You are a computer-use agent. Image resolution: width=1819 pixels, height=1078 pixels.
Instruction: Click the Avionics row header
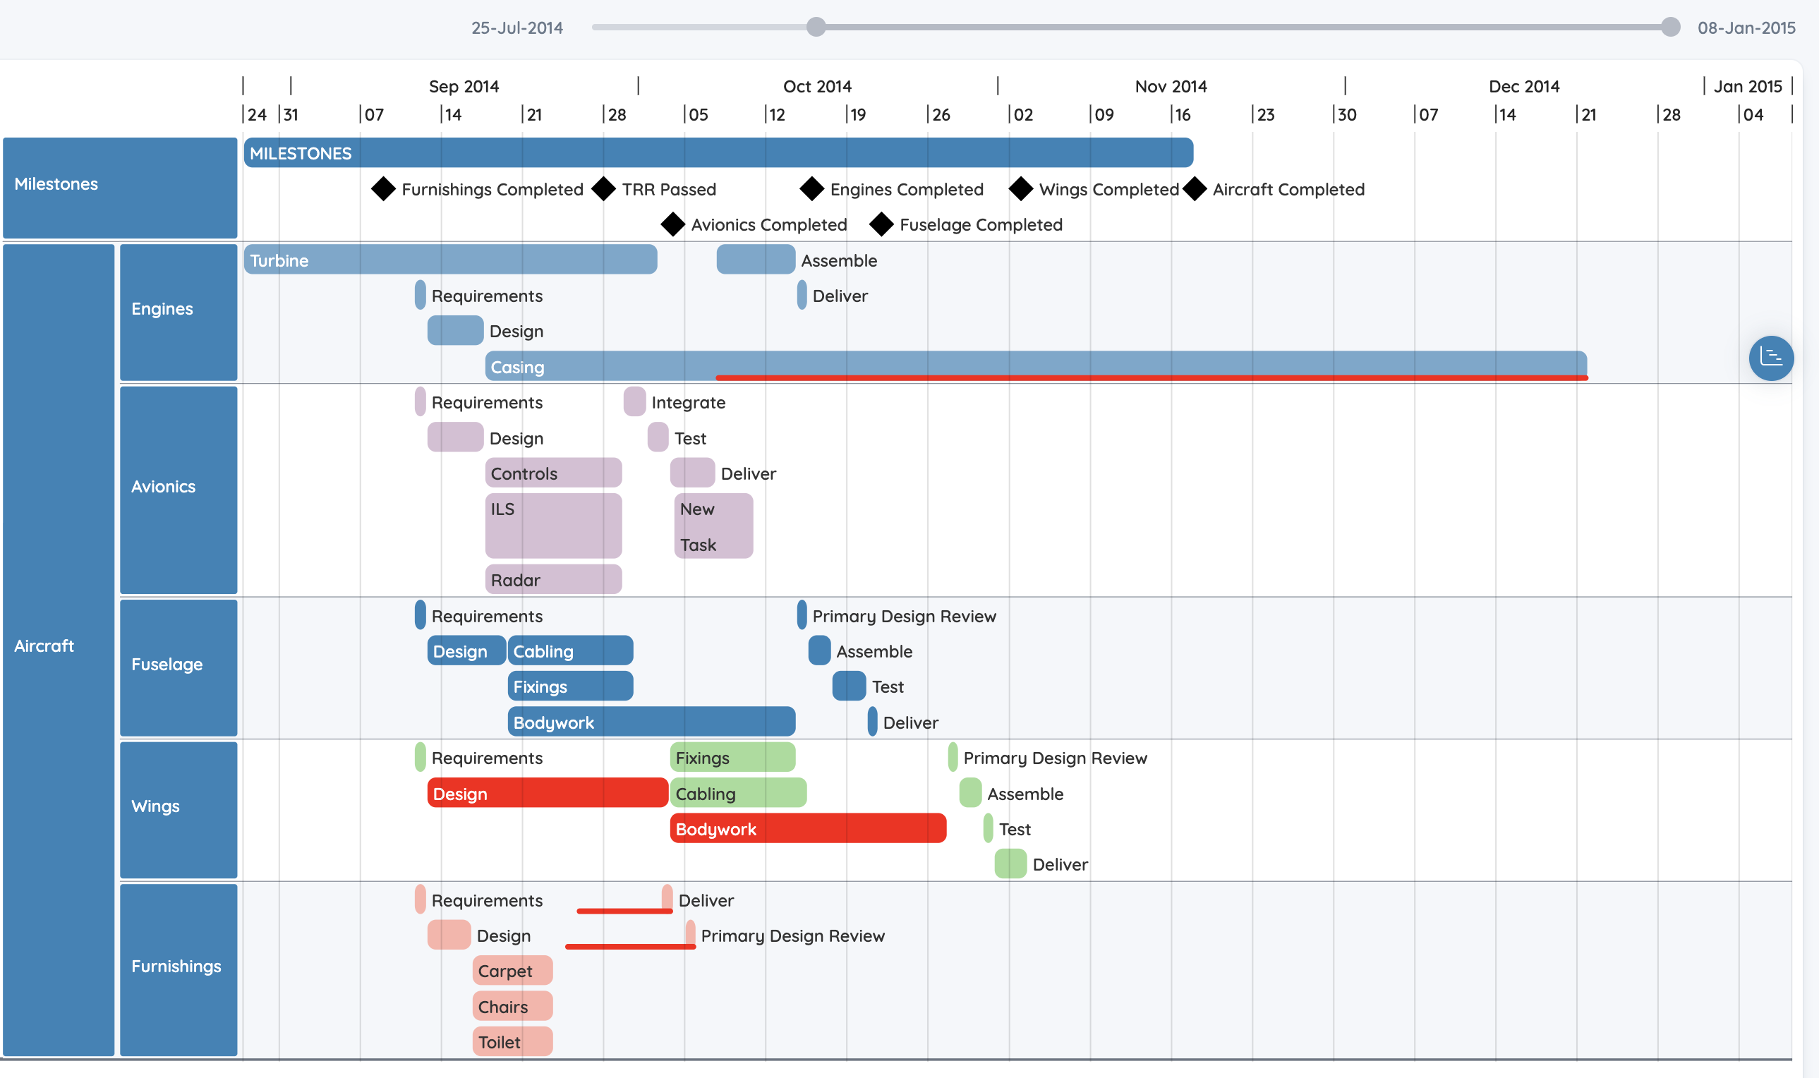pyautogui.click(x=179, y=490)
